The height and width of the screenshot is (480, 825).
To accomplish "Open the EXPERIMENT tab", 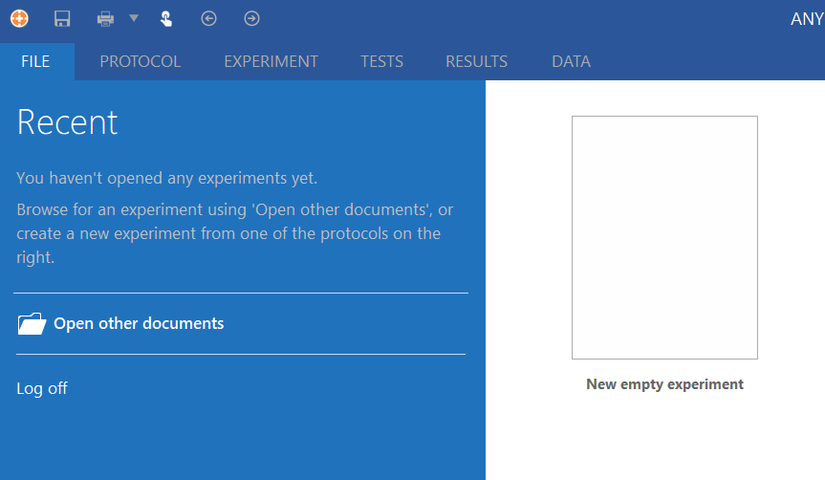I will [x=271, y=61].
